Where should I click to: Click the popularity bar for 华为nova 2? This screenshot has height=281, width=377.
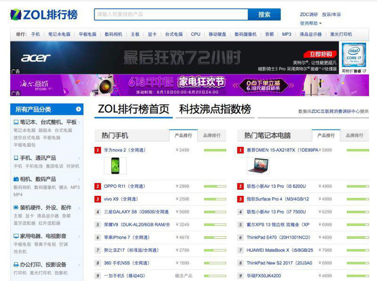click(x=215, y=150)
